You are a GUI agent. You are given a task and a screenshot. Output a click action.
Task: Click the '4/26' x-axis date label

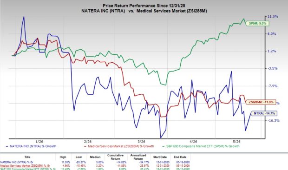(193, 142)
